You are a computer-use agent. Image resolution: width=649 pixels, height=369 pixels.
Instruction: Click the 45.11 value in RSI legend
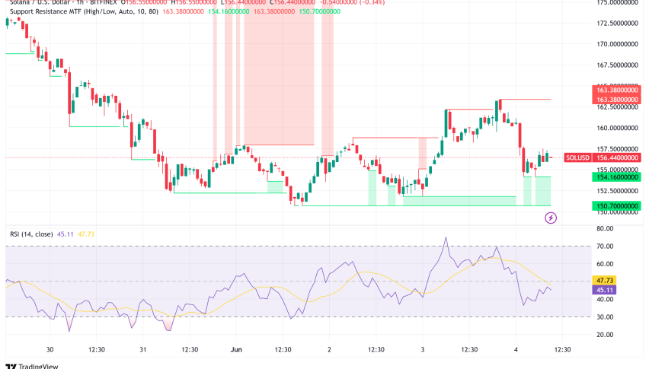(65, 234)
